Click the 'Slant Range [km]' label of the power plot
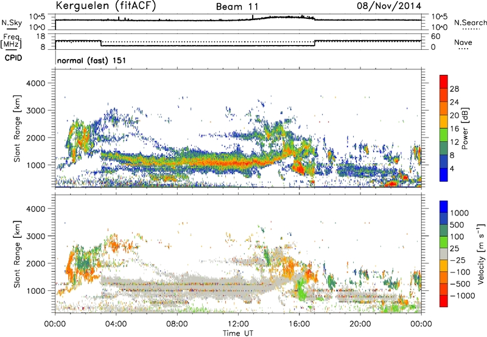The height and width of the screenshot is (337, 487). click(18, 128)
